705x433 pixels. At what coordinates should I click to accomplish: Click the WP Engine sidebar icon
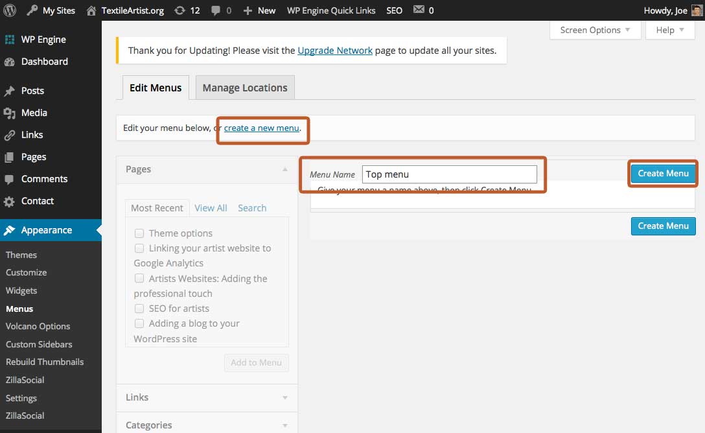10,40
